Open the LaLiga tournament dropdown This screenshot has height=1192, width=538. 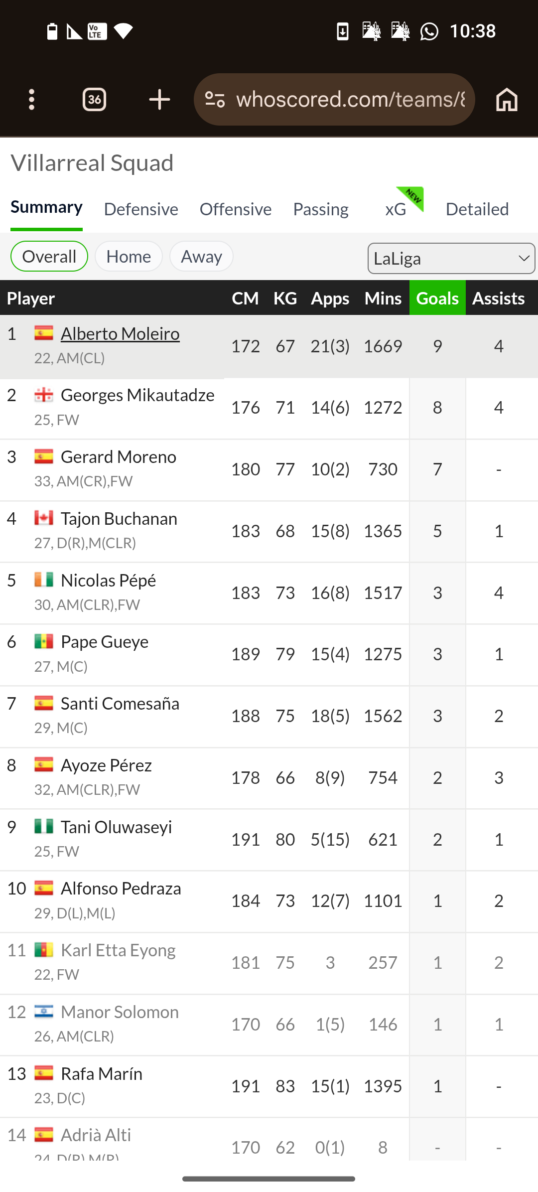[451, 258]
